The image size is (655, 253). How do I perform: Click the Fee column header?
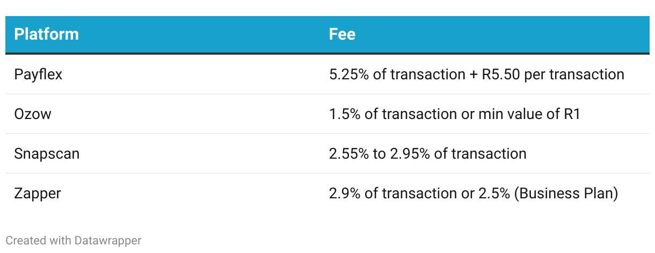pos(342,34)
